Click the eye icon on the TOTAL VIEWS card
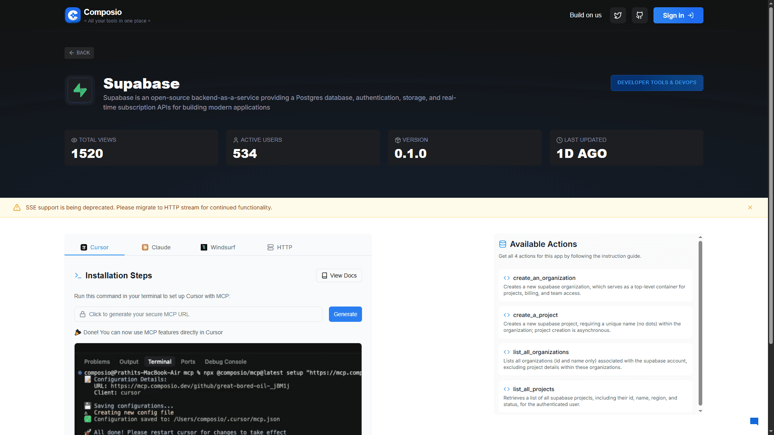The height and width of the screenshot is (435, 774). click(74, 140)
